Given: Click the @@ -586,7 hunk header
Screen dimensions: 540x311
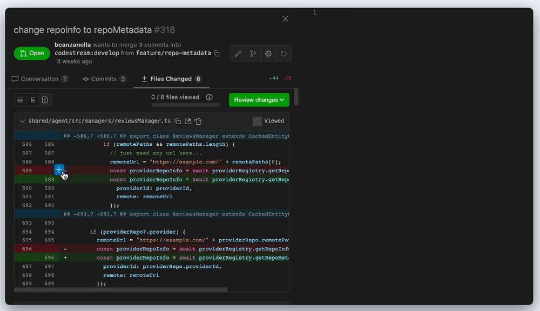Looking at the screenshot, I should (x=152, y=136).
